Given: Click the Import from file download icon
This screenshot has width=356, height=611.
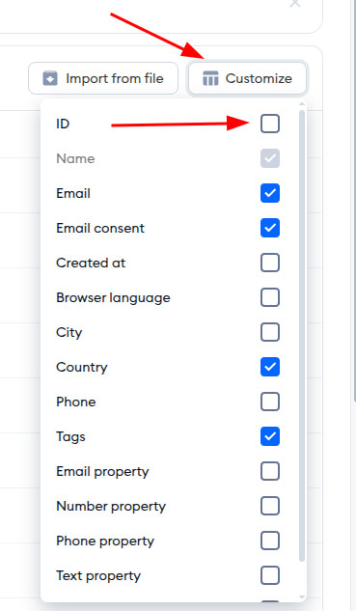Looking at the screenshot, I should tap(50, 78).
